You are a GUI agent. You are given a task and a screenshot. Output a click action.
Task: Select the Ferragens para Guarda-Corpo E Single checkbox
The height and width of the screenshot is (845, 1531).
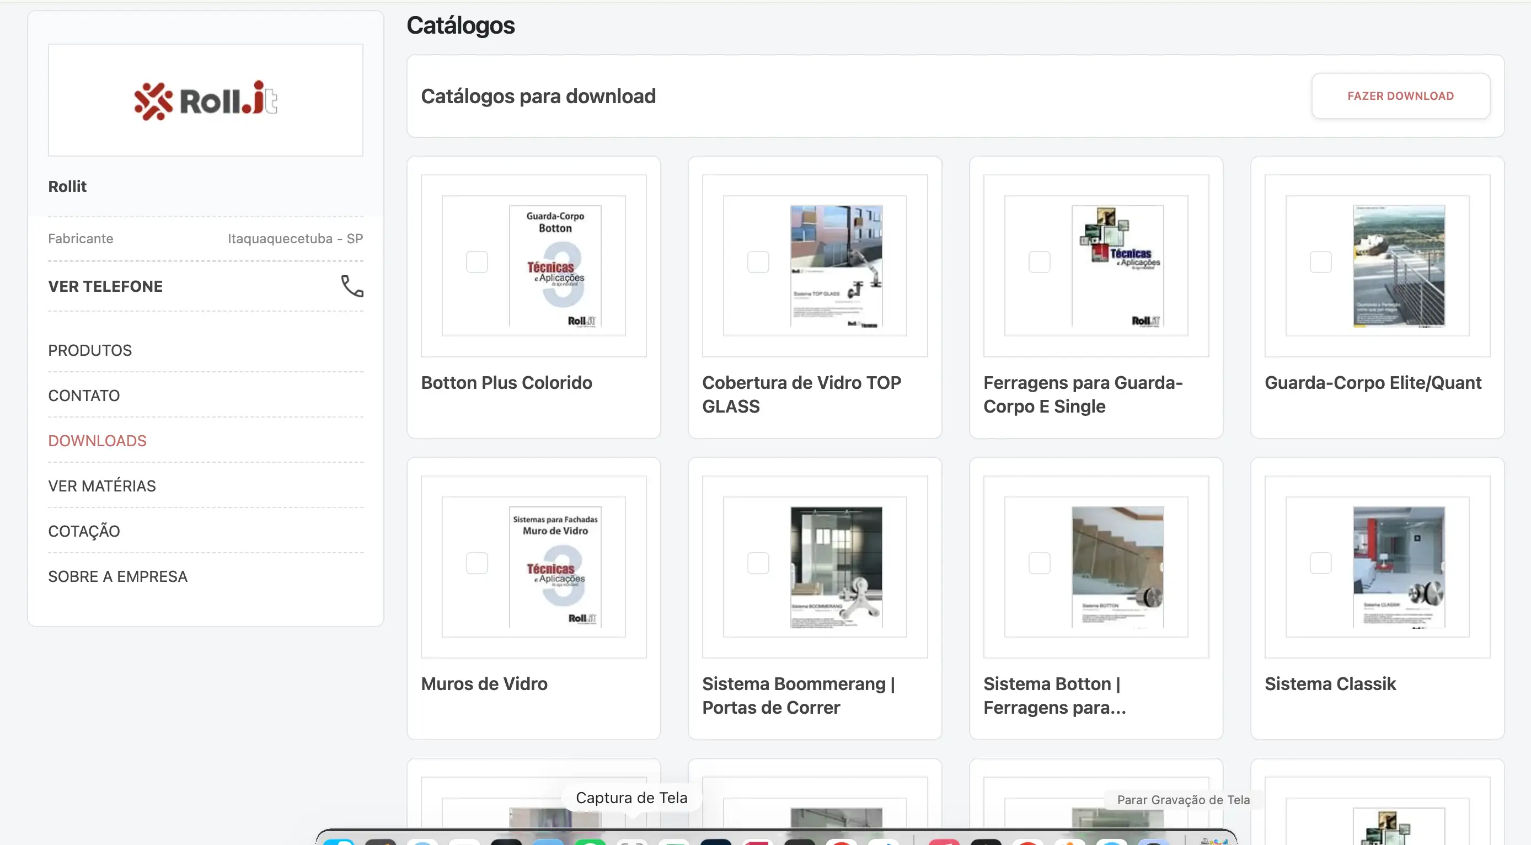(1039, 262)
